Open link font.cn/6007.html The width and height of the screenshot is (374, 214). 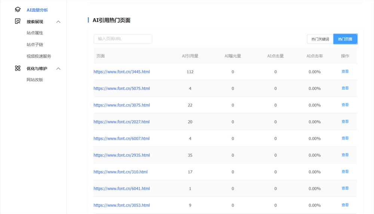pyautogui.click(x=122, y=138)
